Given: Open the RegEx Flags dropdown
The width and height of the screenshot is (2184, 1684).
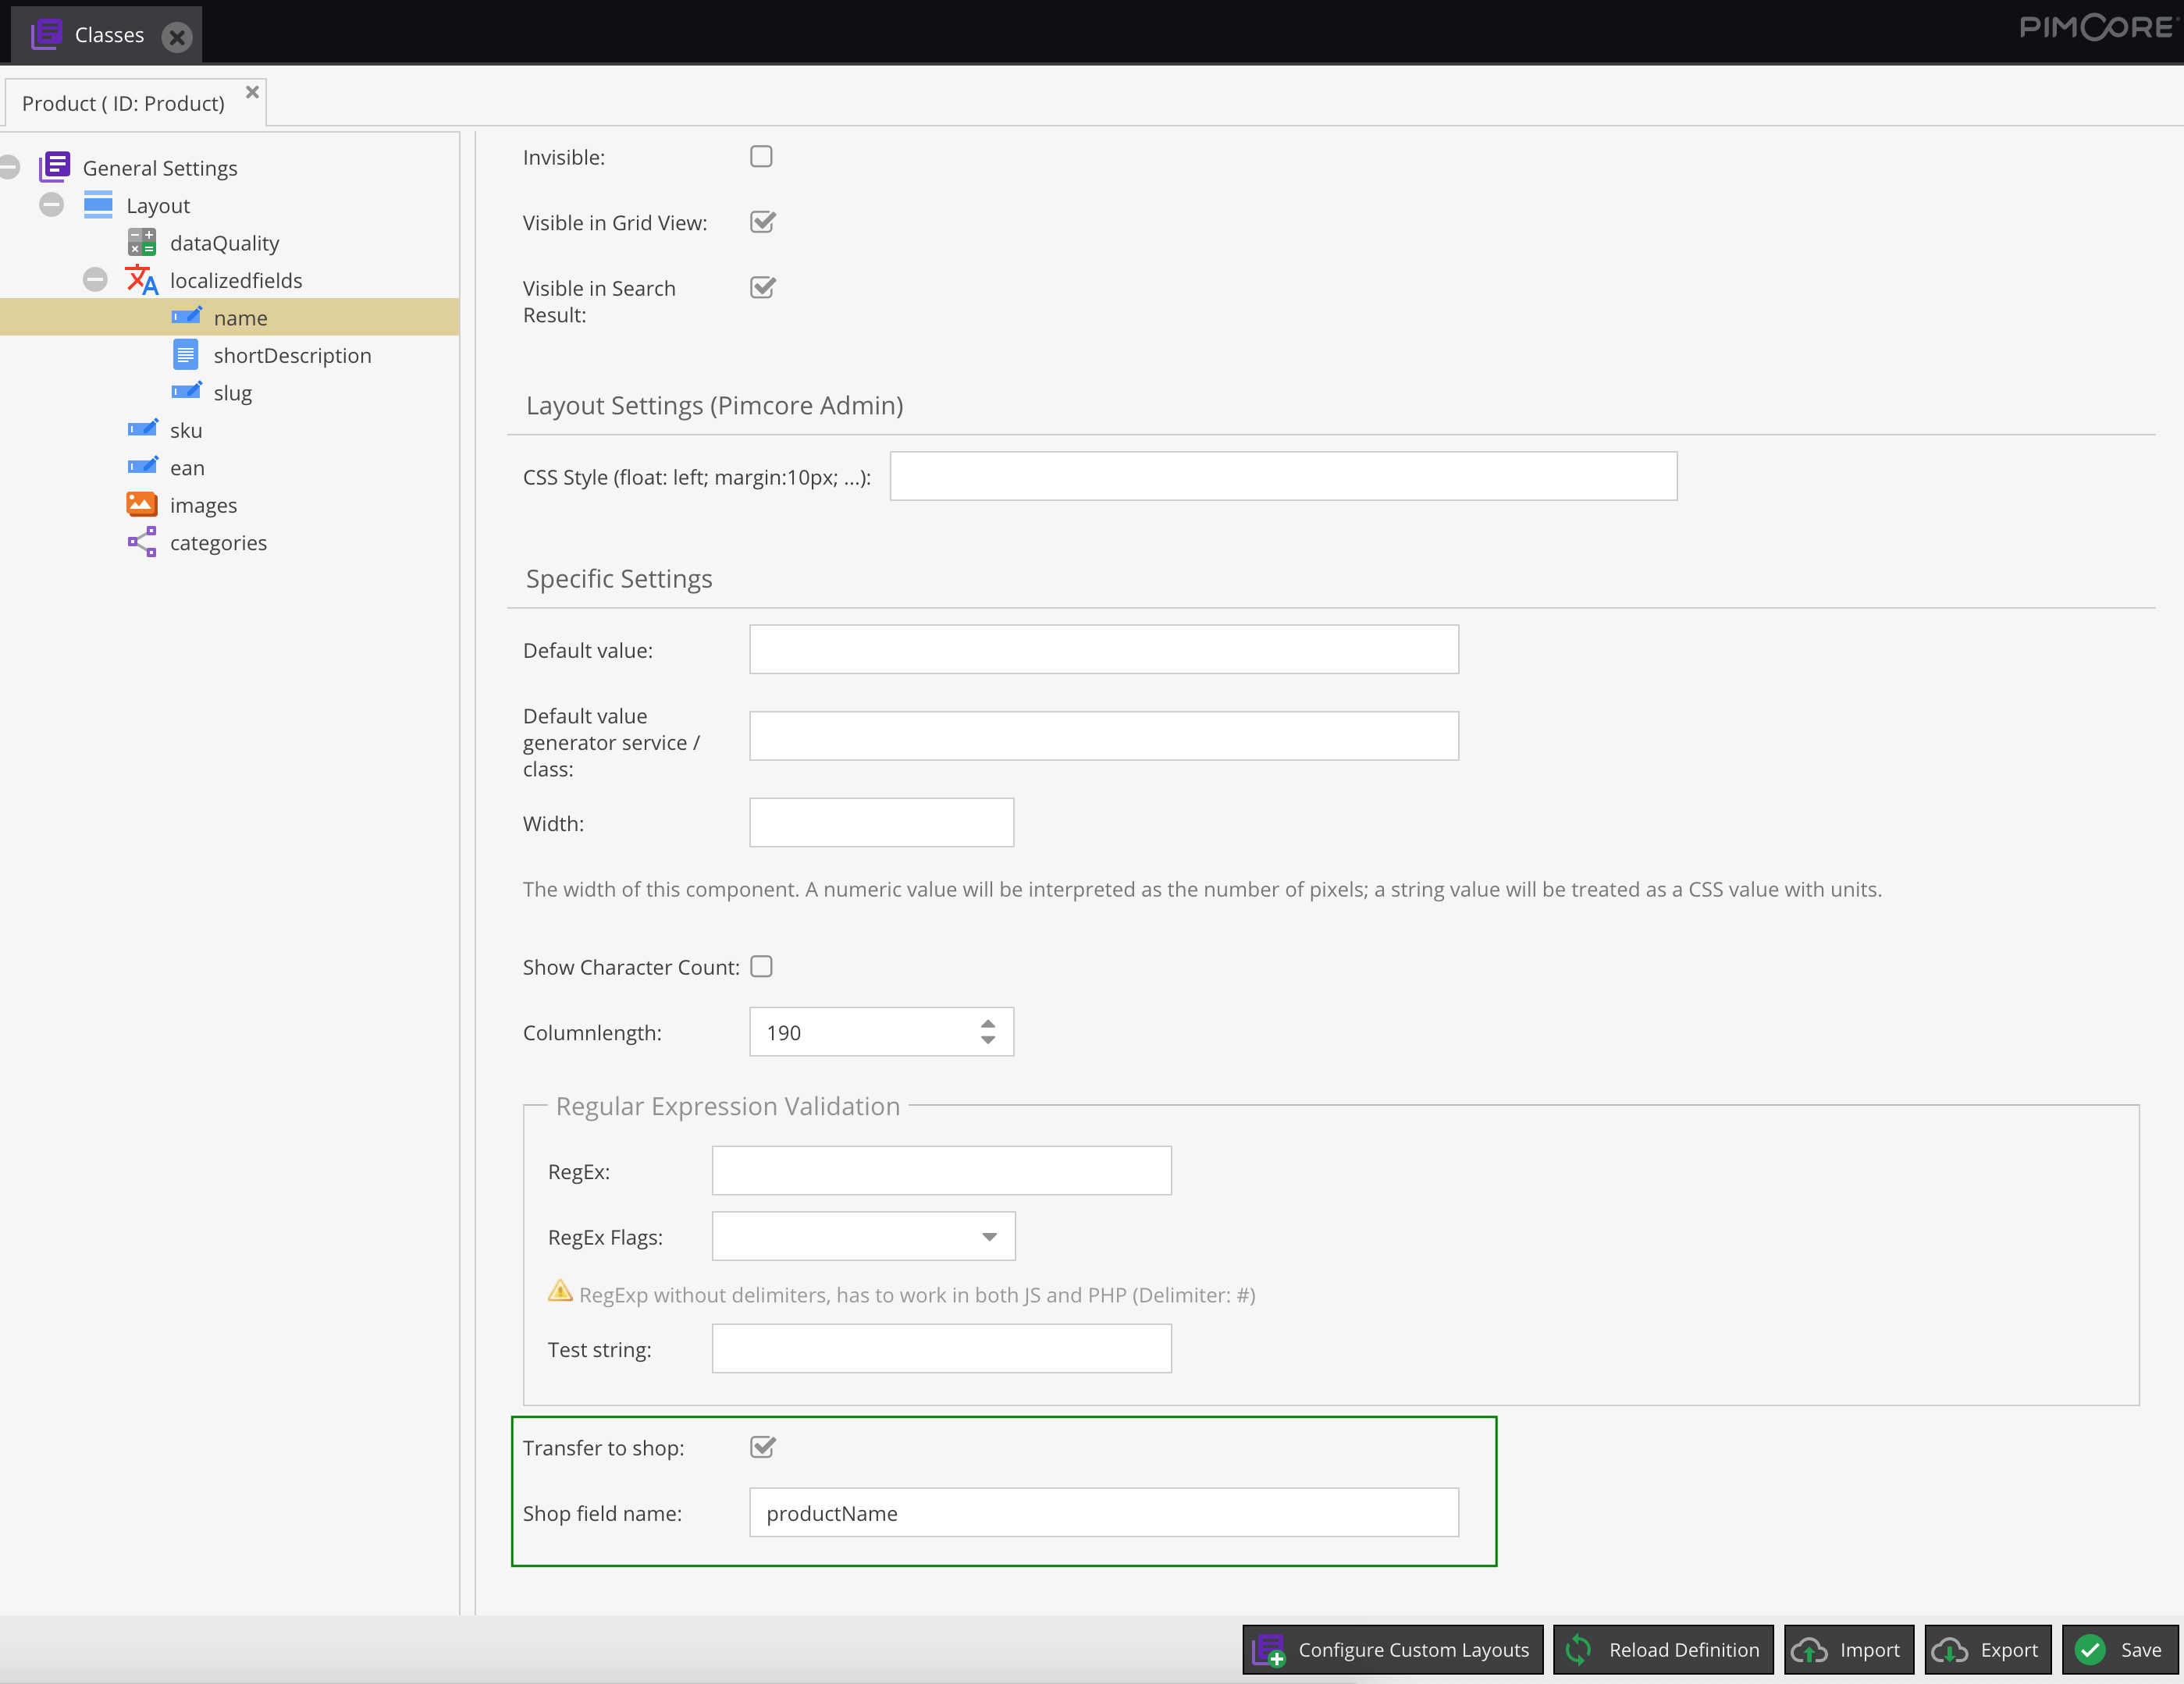Looking at the screenshot, I should (989, 1237).
